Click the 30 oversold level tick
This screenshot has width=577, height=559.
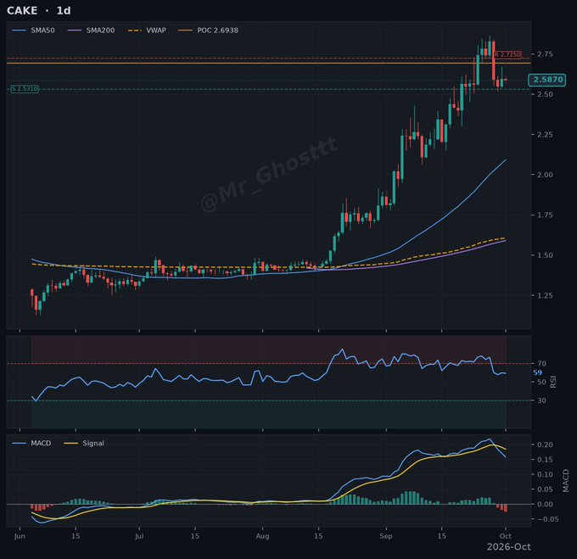(541, 400)
